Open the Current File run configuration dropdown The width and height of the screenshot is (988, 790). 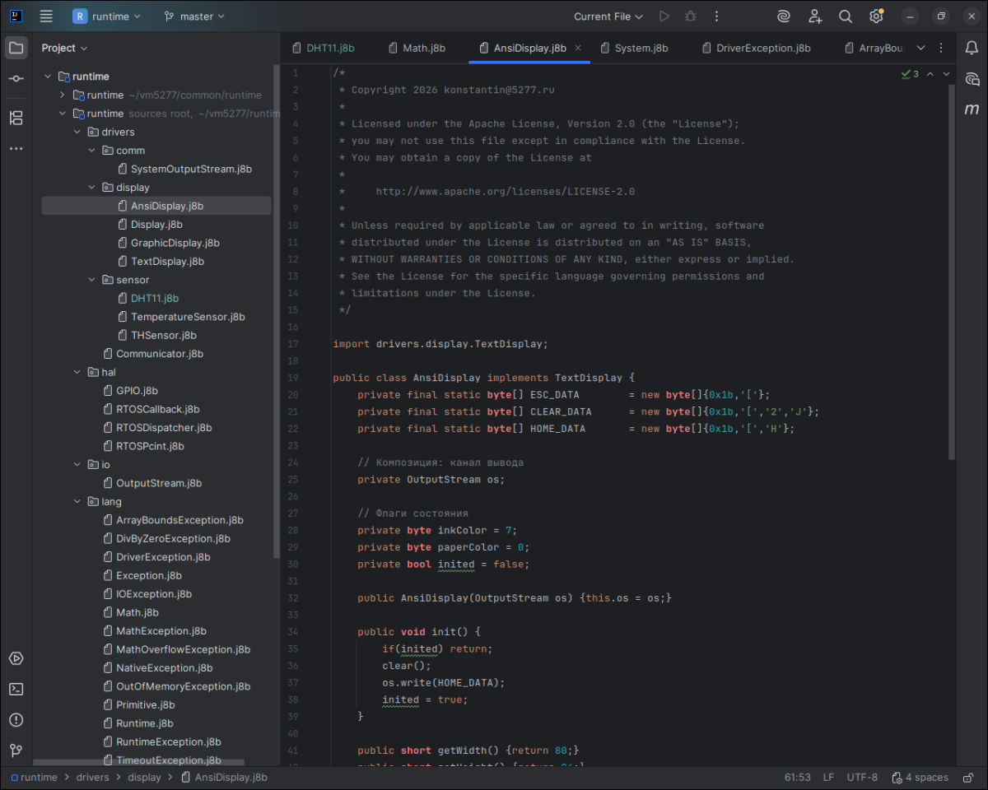click(x=608, y=16)
